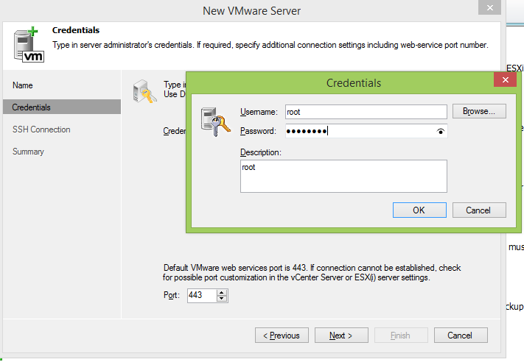The height and width of the screenshot is (362, 524).
Task: Click the server key icon on the wizard page
Action: [143, 91]
